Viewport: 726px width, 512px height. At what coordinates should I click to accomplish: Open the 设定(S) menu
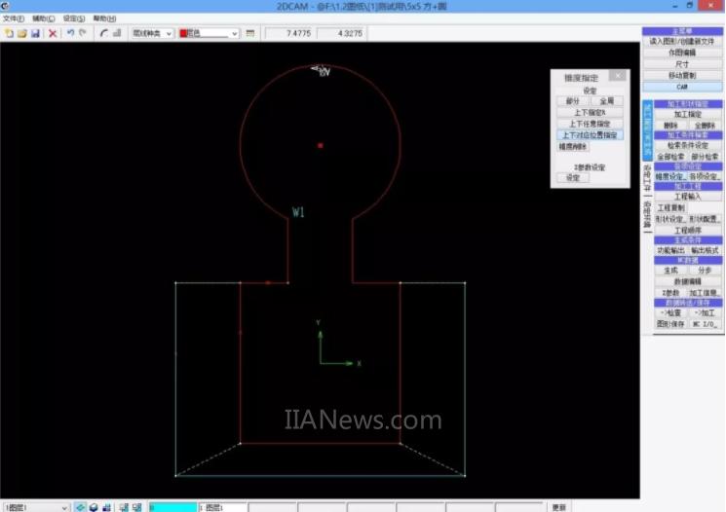click(73, 18)
